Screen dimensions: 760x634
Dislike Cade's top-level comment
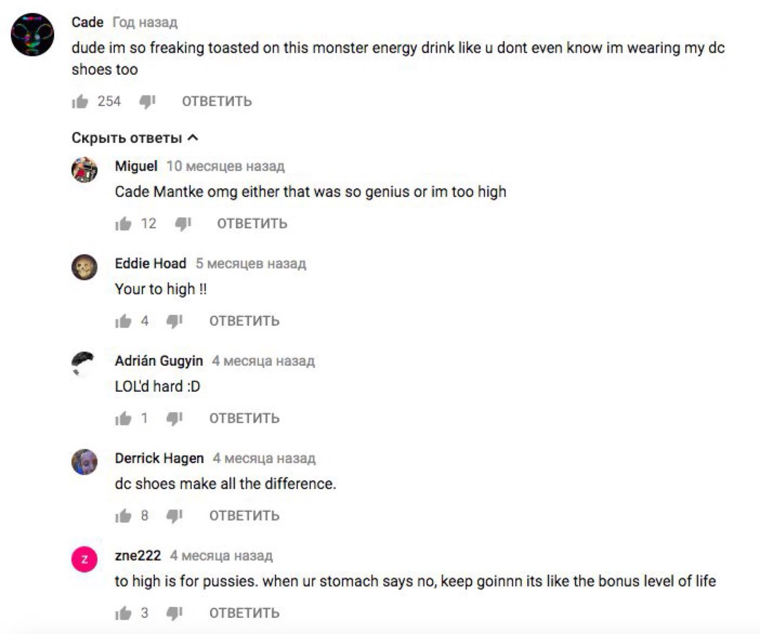coord(147,102)
